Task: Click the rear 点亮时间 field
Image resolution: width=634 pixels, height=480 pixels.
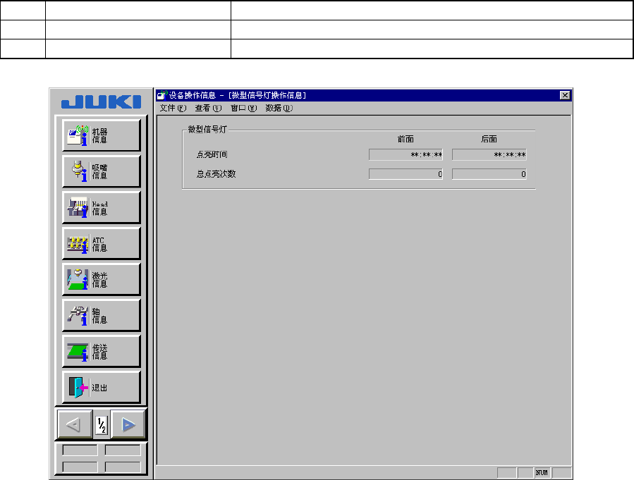Action: pos(489,154)
